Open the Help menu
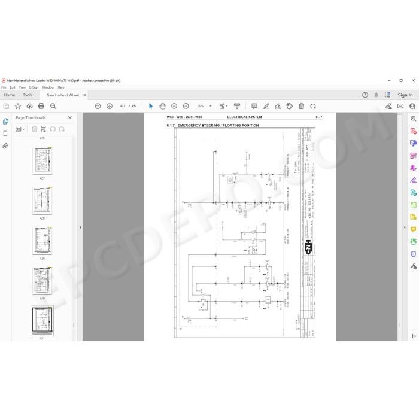 click(61, 87)
